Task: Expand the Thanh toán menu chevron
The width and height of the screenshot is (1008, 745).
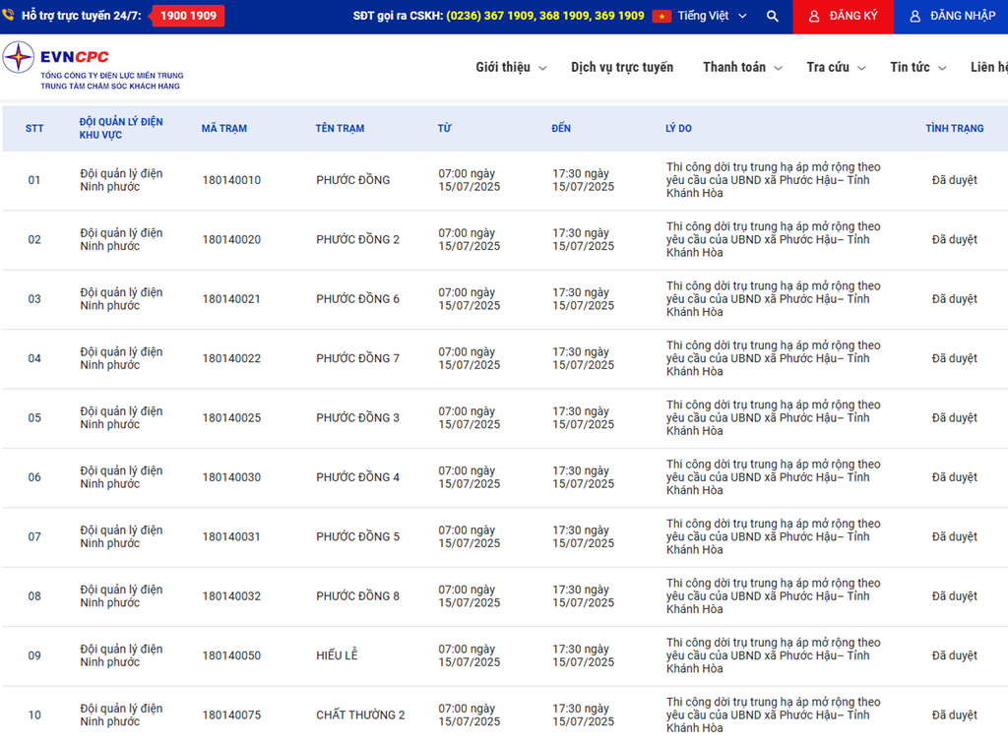Action: [x=778, y=68]
